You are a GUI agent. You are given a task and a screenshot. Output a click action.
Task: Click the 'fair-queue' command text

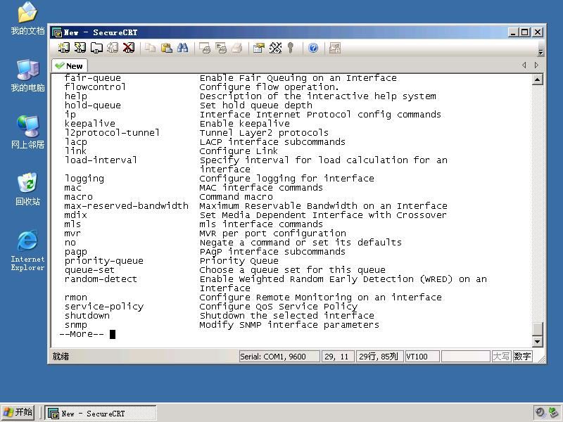[x=93, y=78]
